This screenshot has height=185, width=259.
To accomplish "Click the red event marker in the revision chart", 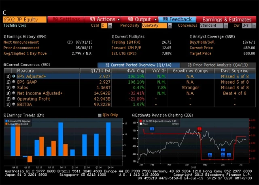I will 200,129.
